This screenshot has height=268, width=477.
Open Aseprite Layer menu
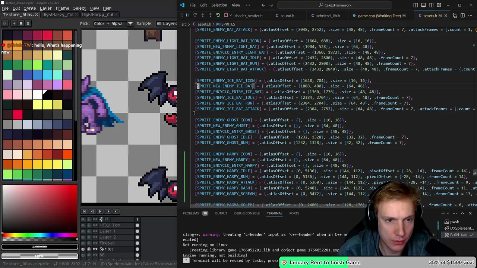46,8
